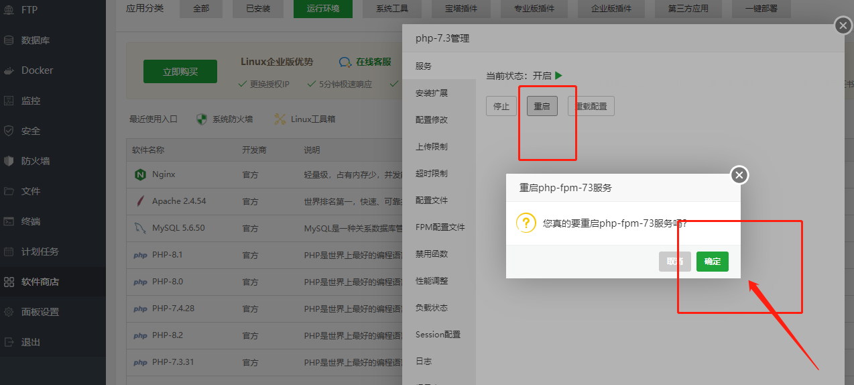
Task: Click the 系统防火墙 shortcut link
Action: pyautogui.click(x=233, y=119)
